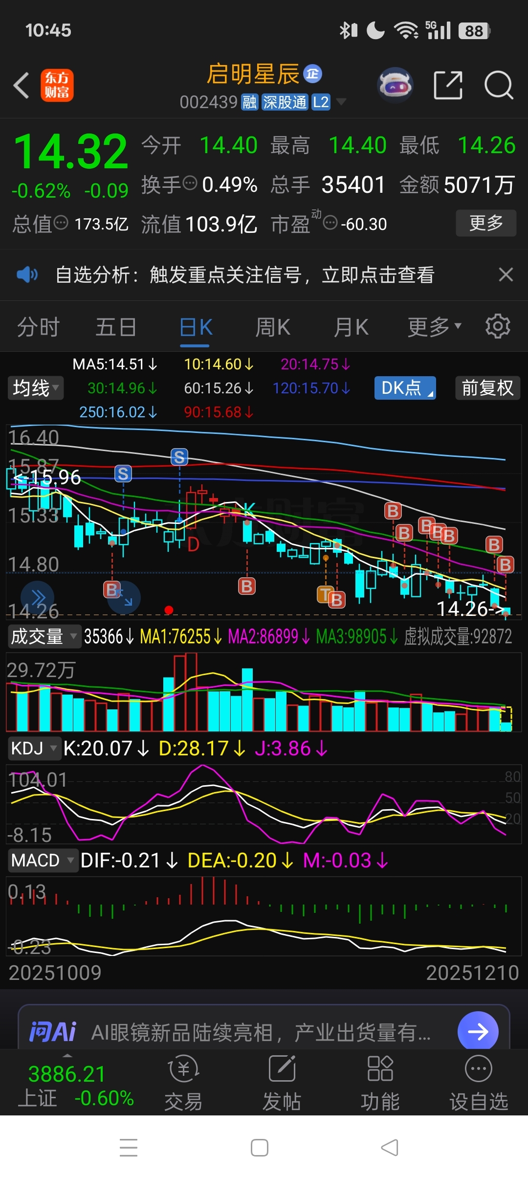528x1180 pixels.
Task: Tap the 融 margin badge
Action: coord(249,102)
